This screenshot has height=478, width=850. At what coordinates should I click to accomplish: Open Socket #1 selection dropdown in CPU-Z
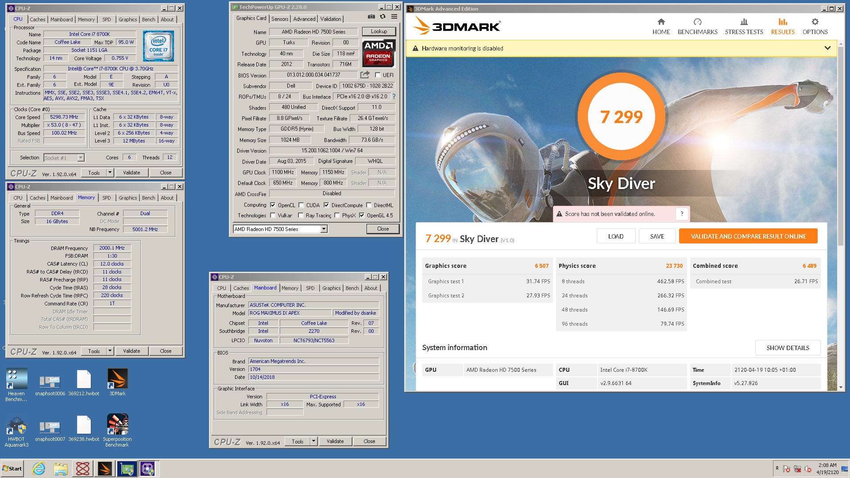coord(81,158)
